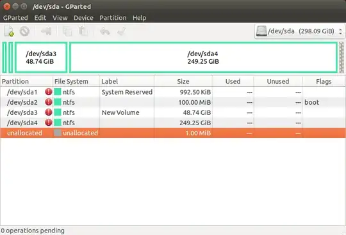Click the Flags column header
This screenshot has height=235, width=346.
click(x=324, y=81)
